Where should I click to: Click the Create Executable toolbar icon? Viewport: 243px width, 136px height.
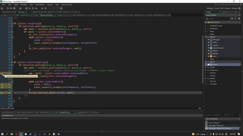[20, 8]
